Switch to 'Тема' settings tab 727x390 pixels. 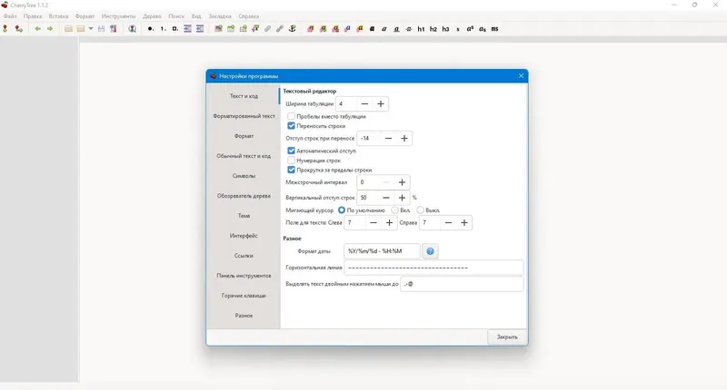[x=244, y=216]
